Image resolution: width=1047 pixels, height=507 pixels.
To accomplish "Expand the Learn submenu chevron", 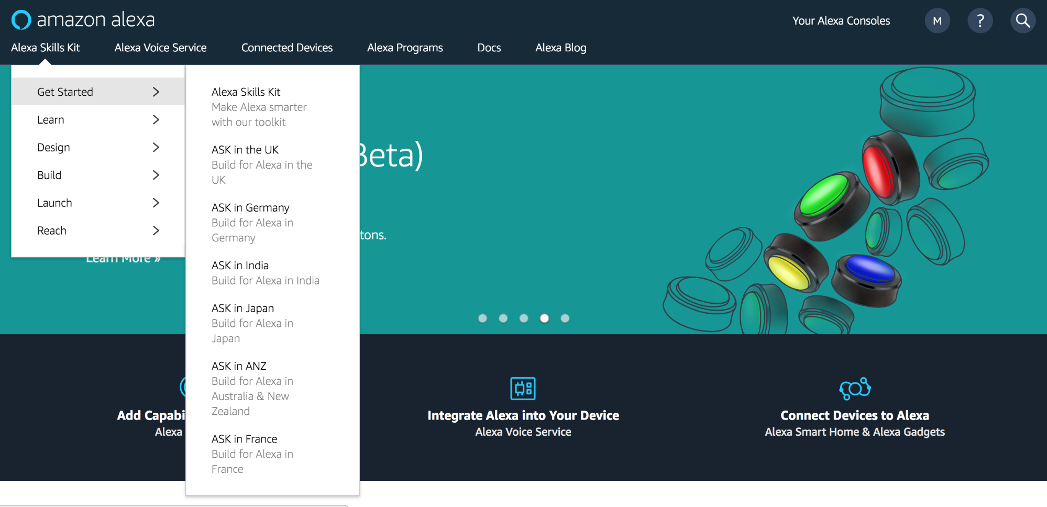I will pyautogui.click(x=156, y=119).
